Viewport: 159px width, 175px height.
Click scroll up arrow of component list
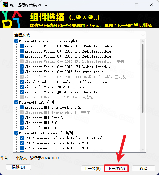coord(143,41)
